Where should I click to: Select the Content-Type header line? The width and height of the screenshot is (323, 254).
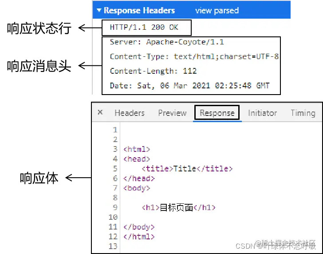[x=194, y=56]
